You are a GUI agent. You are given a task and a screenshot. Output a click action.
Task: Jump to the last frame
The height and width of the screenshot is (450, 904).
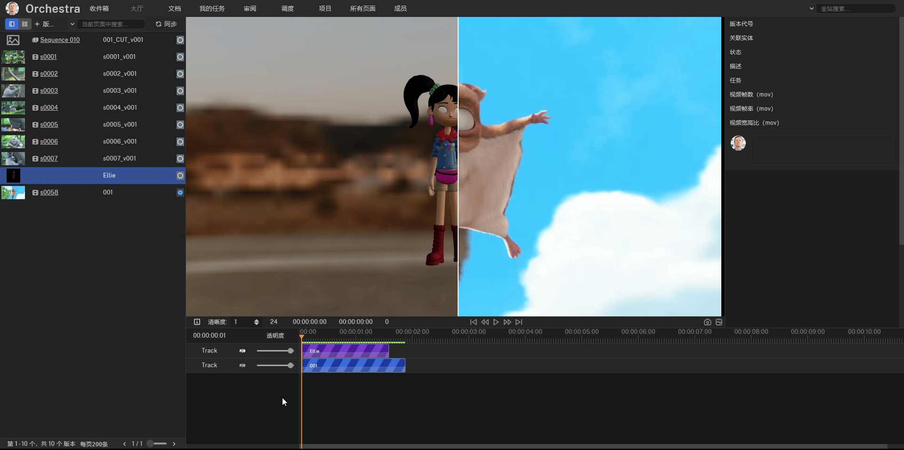519,322
